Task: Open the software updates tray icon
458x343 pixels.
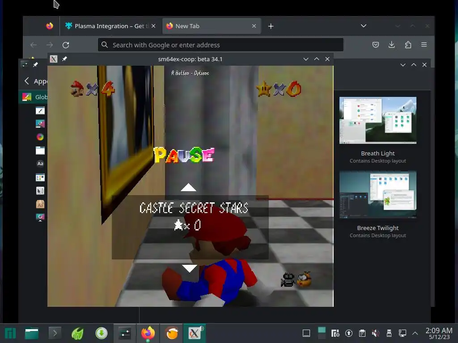Action: (349, 333)
